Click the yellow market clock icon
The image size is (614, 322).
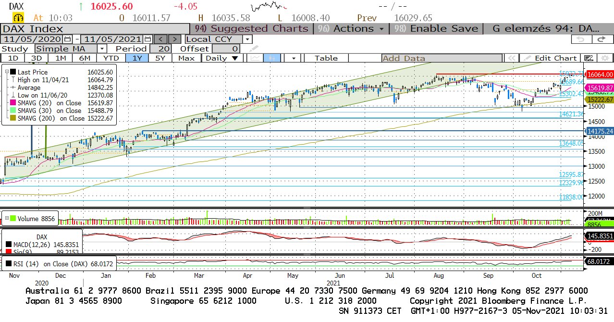pos(19,18)
